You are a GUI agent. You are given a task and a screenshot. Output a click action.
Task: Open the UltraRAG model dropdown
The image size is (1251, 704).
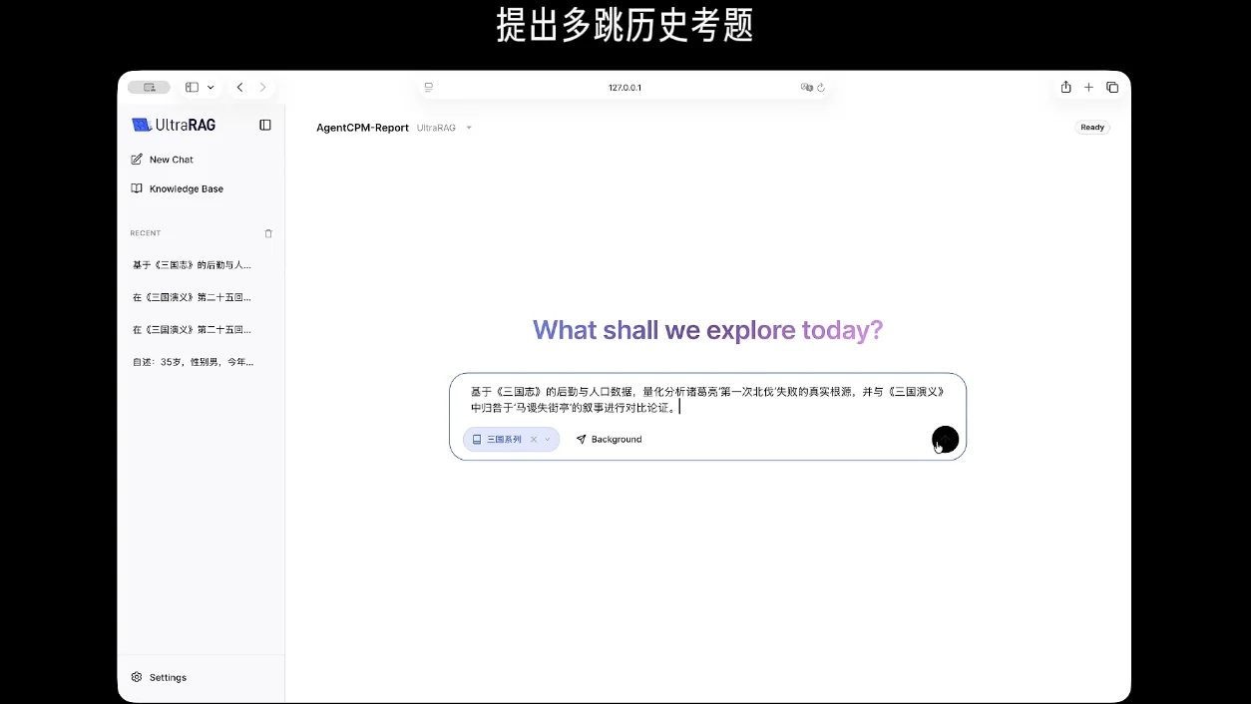click(x=469, y=127)
